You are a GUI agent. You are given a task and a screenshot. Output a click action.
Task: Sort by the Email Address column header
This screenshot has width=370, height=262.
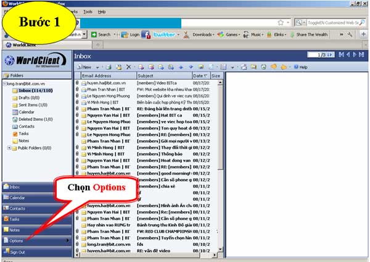pos(109,76)
